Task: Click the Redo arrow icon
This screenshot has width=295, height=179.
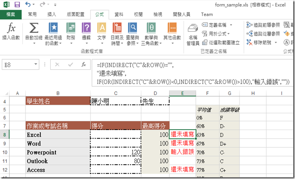Action: tap(42, 4)
